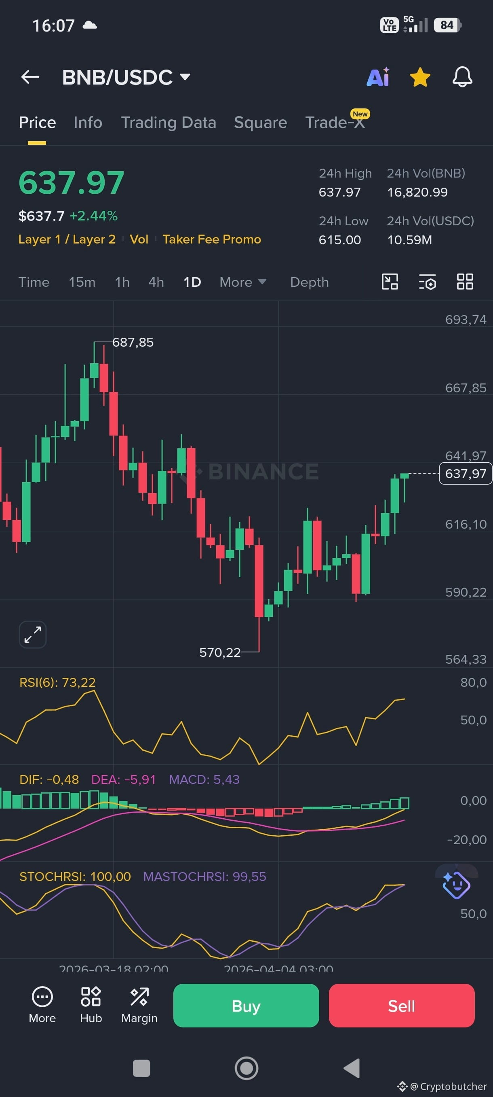Image resolution: width=493 pixels, height=1097 pixels.
Task: Open the Taker Fee Promo link
Action: pyautogui.click(x=212, y=239)
